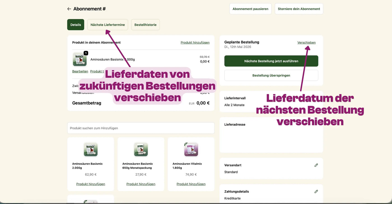Select the crossed-out 59,76 € price
The height and width of the screenshot is (204, 392).
tap(205, 57)
